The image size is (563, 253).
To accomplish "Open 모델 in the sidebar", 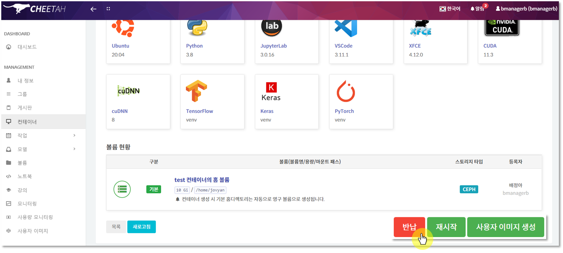I will click(22, 149).
